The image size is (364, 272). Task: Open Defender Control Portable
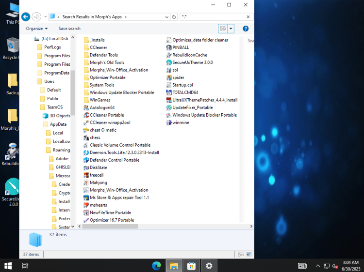(x=112, y=160)
